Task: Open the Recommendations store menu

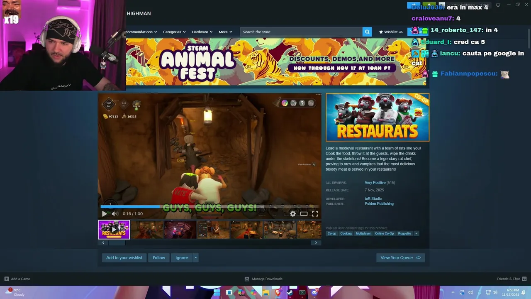Action: (141, 32)
